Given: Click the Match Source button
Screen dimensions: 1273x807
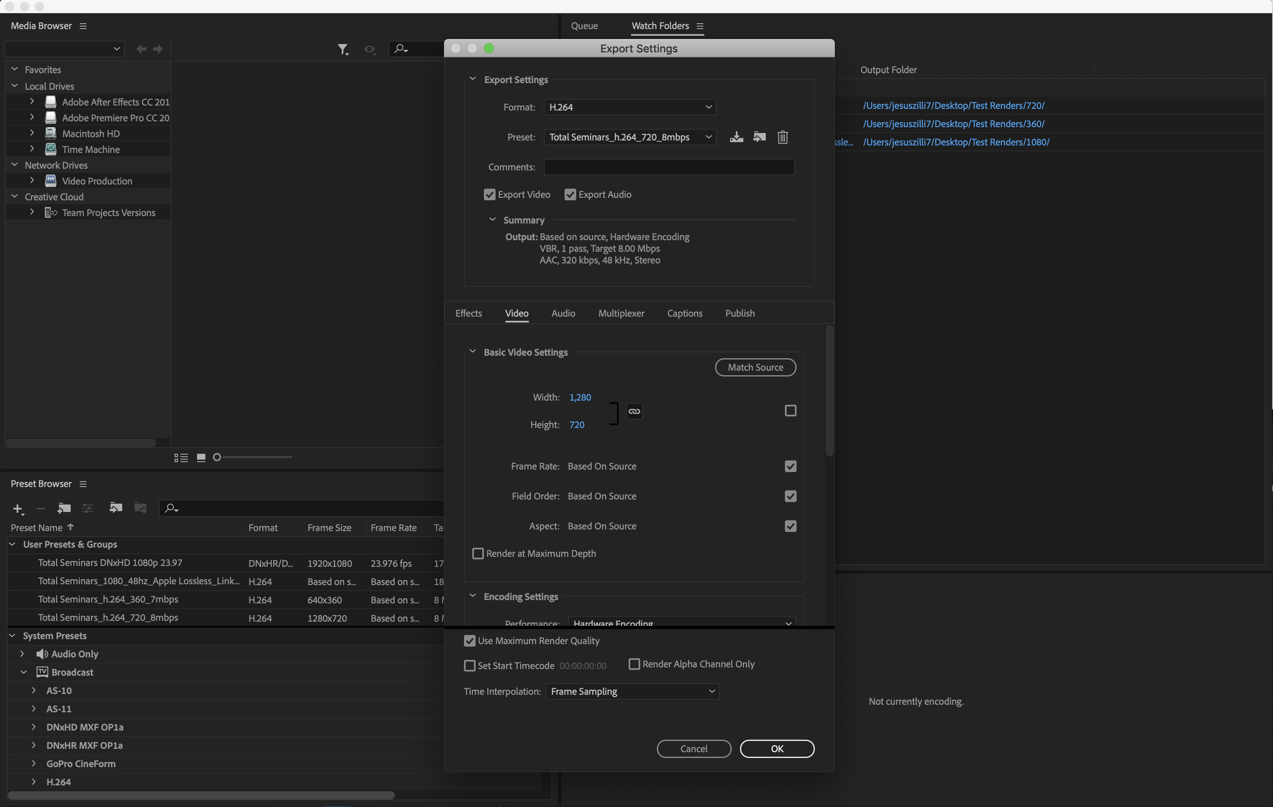Looking at the screenshot, I should pyautogui.click(x=755, y=367).
